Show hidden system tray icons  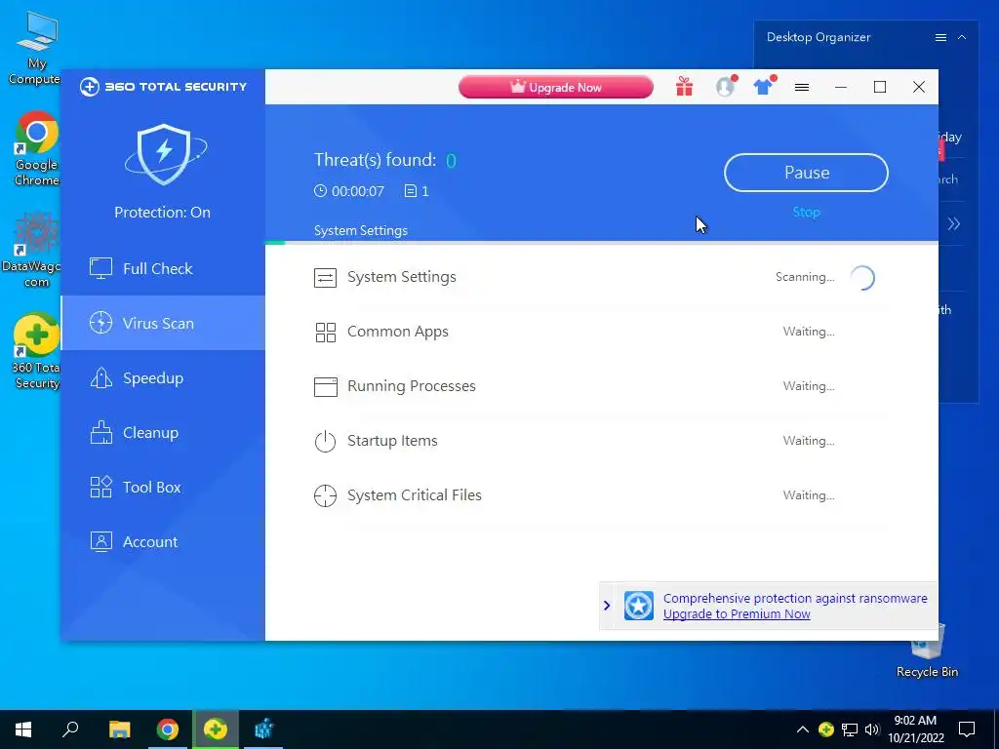[803, 729]
